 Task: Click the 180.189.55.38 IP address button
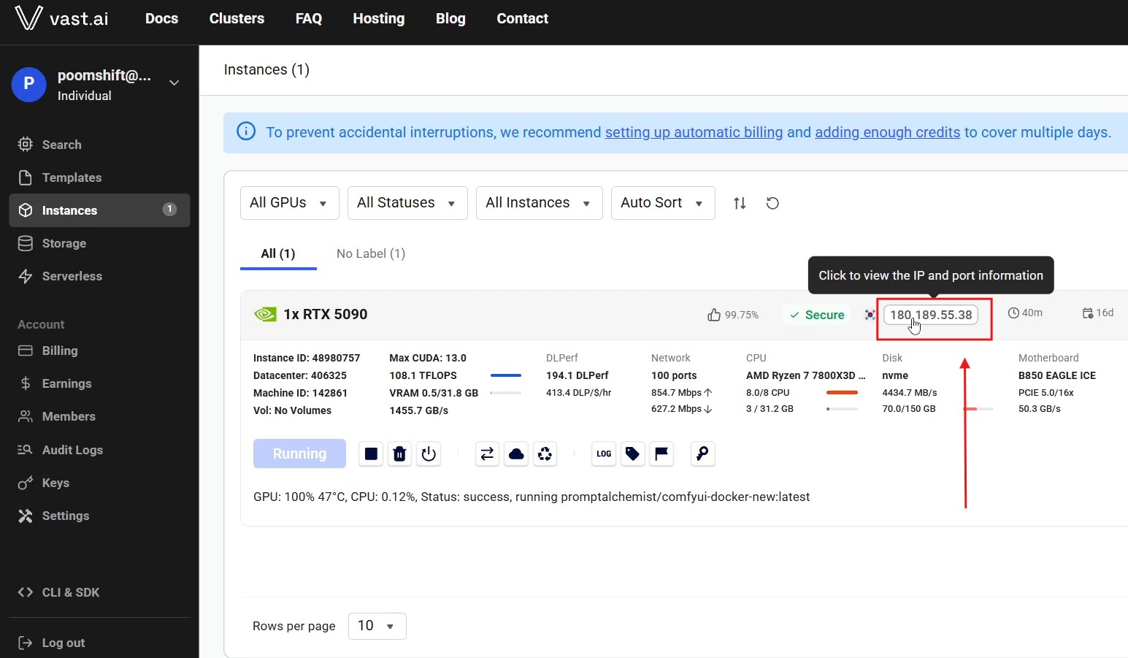click(x=931, y=315)
